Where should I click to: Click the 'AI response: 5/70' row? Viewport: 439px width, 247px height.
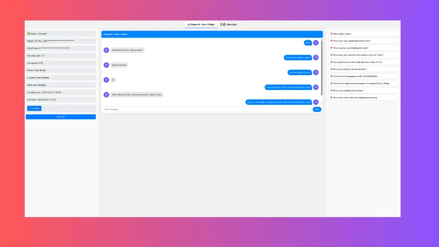click(x=61, y=63)
